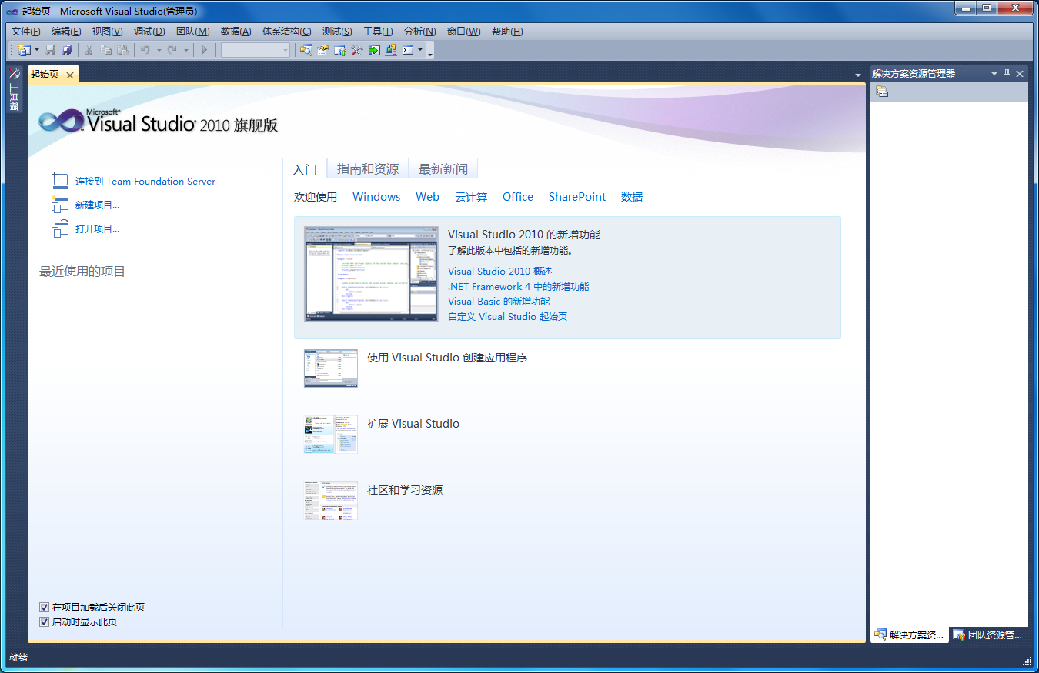Select the 云计算 category link

click(471, 197)
